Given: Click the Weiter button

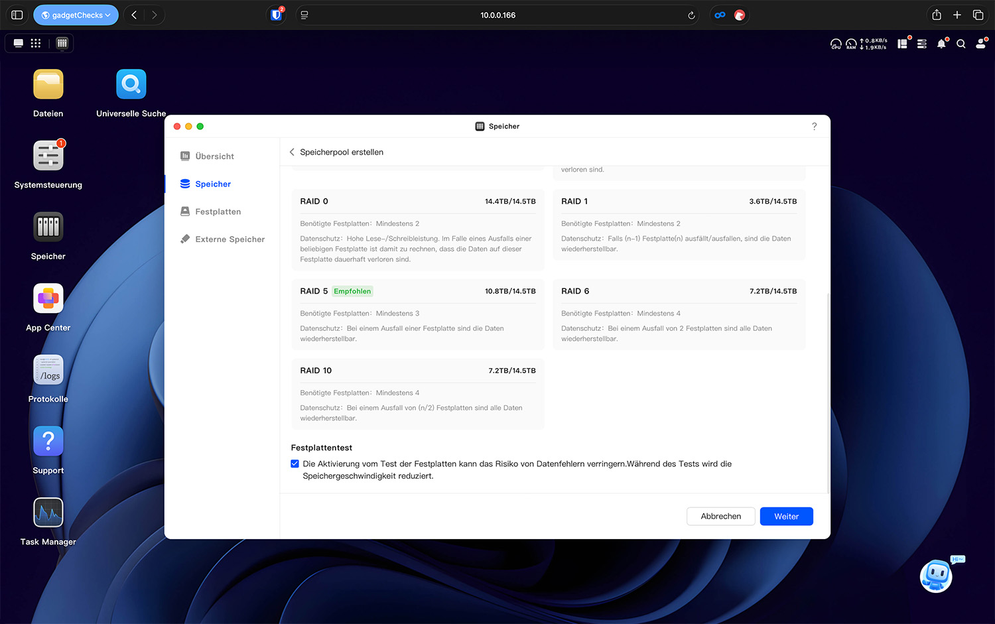Looking at the screenshot, I should tap(786, 517).
